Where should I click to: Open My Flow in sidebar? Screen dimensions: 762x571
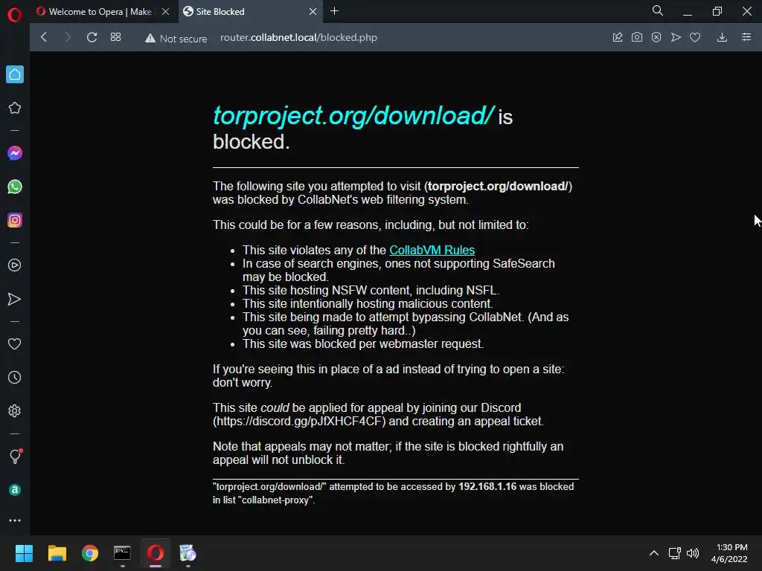pyautogui.click(x=15, y=299)
